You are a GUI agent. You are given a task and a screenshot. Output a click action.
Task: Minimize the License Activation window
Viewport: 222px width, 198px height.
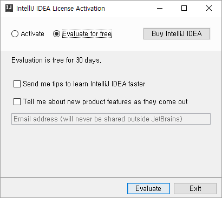point(160,8)
